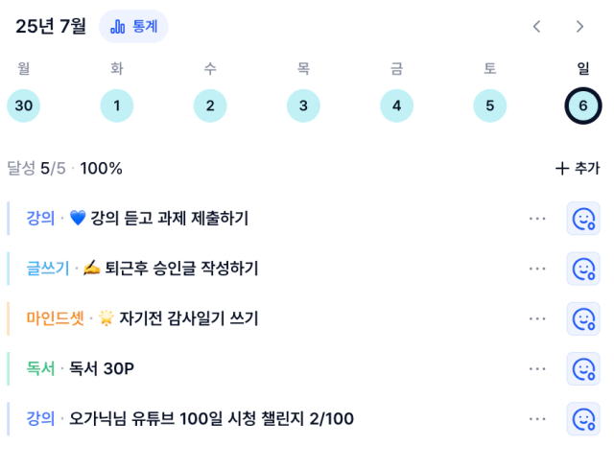Image resolution: width=614 pixels, height=469 pixels.
Task: Open three-dot menu for 유튜브 100일 시청 챌린지
Action: click(537, 419)
